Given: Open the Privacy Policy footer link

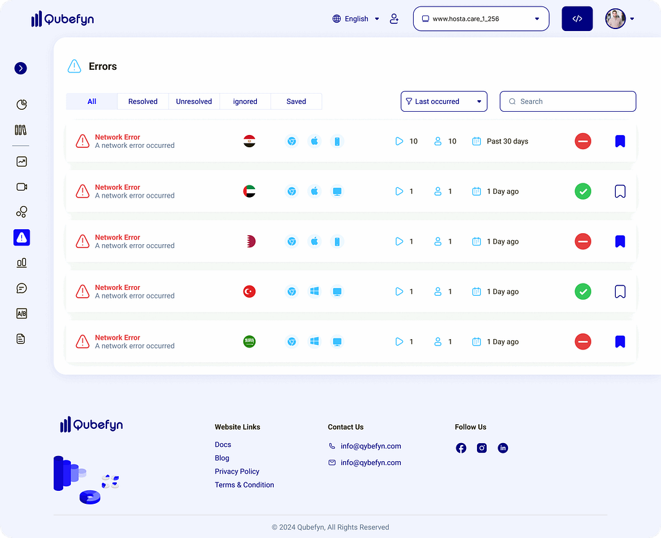Looking at the screenshot, I should coord(237,471).
